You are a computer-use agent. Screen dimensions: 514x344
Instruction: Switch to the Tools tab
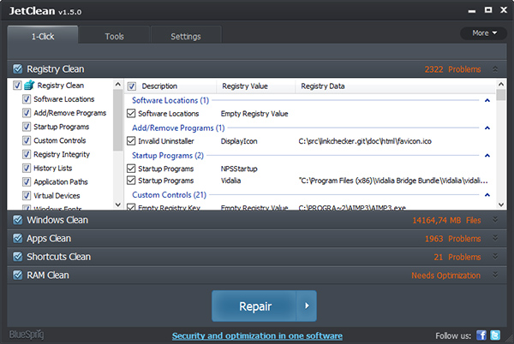(114, 37)
